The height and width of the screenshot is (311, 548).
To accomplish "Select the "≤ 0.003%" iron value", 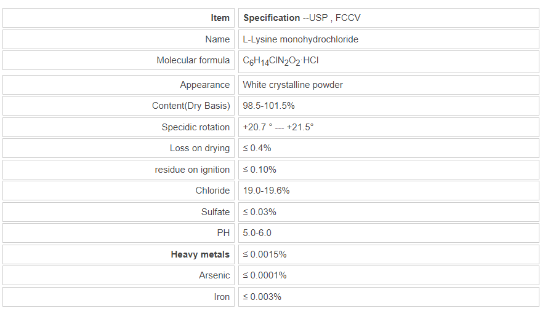I will 262,297.
